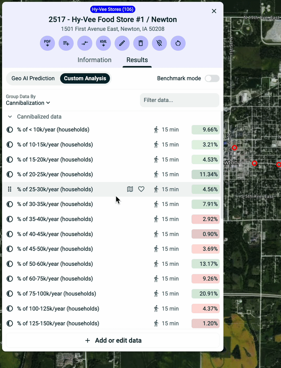281x368 pixels.
Task: Edit the store with the pencil icon
Action: 122,43
